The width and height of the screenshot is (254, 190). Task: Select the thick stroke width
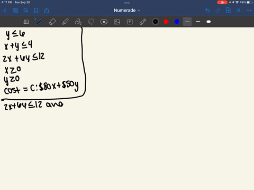pos(208,22)
